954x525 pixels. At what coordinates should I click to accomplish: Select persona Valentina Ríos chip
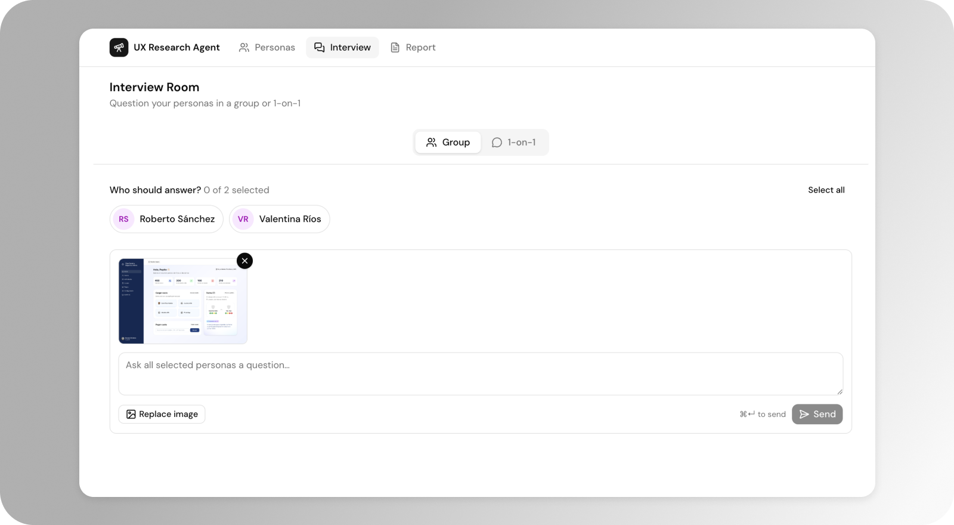click(x=279, y=219)
